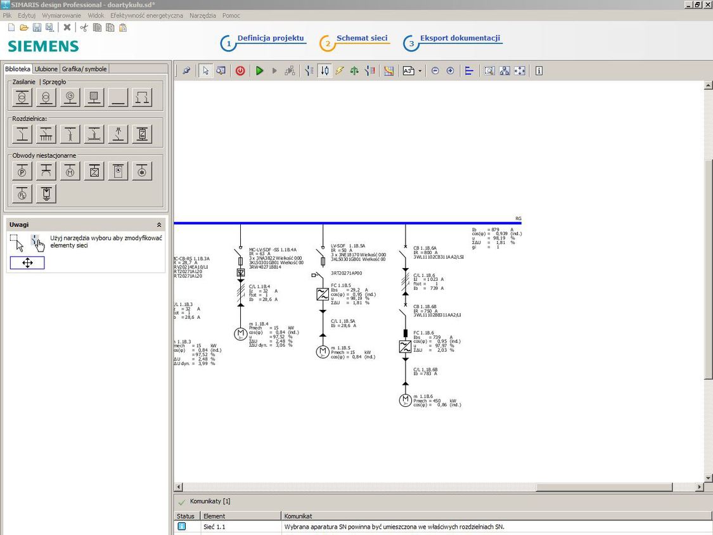Screen dimensions: 713x535
Task: Insert the frequency converter circuit symbol
Action: tap(94, 172)
